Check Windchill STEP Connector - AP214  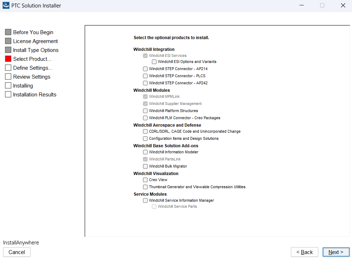(145, 69)
